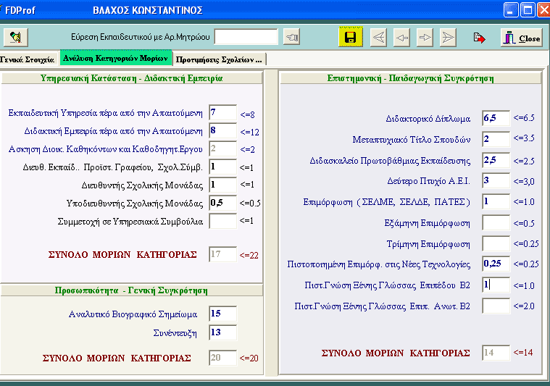Jump to the last record arrow
Screen dimensions: 550x386
448,38
